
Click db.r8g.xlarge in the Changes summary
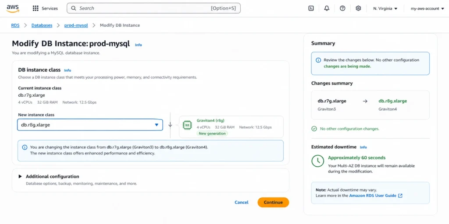pos(392,101)
